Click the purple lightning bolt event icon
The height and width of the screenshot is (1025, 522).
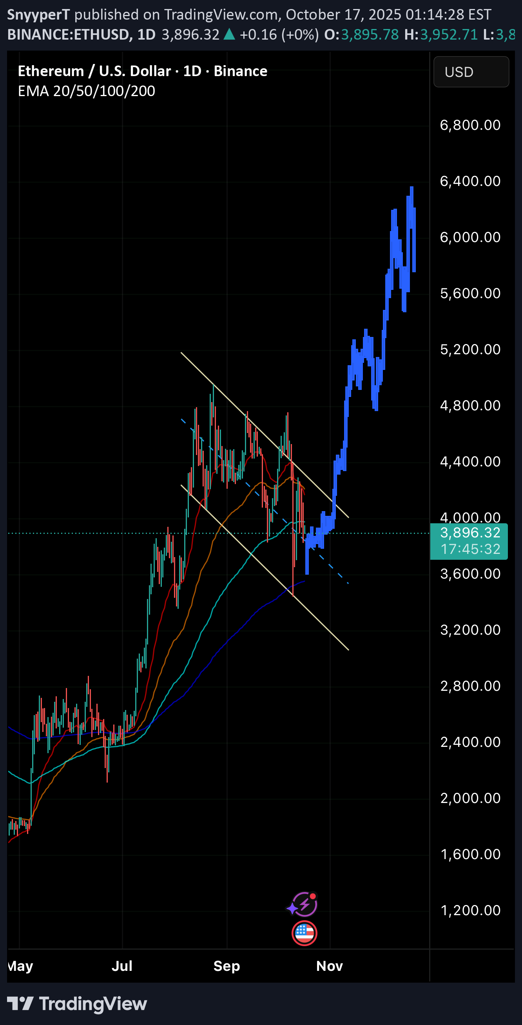click(303, 904)
